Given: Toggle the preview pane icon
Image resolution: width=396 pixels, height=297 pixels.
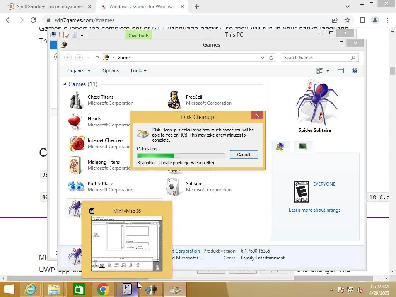Looking at the screenshot, I should click(341, 71).
